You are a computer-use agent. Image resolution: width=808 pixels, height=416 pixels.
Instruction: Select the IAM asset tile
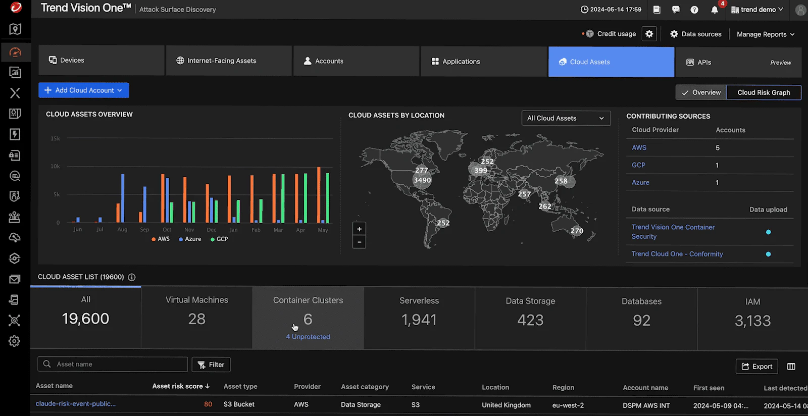(753, 319)
